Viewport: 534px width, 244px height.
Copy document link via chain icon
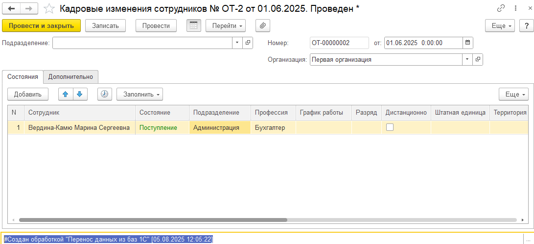(501, 8)
